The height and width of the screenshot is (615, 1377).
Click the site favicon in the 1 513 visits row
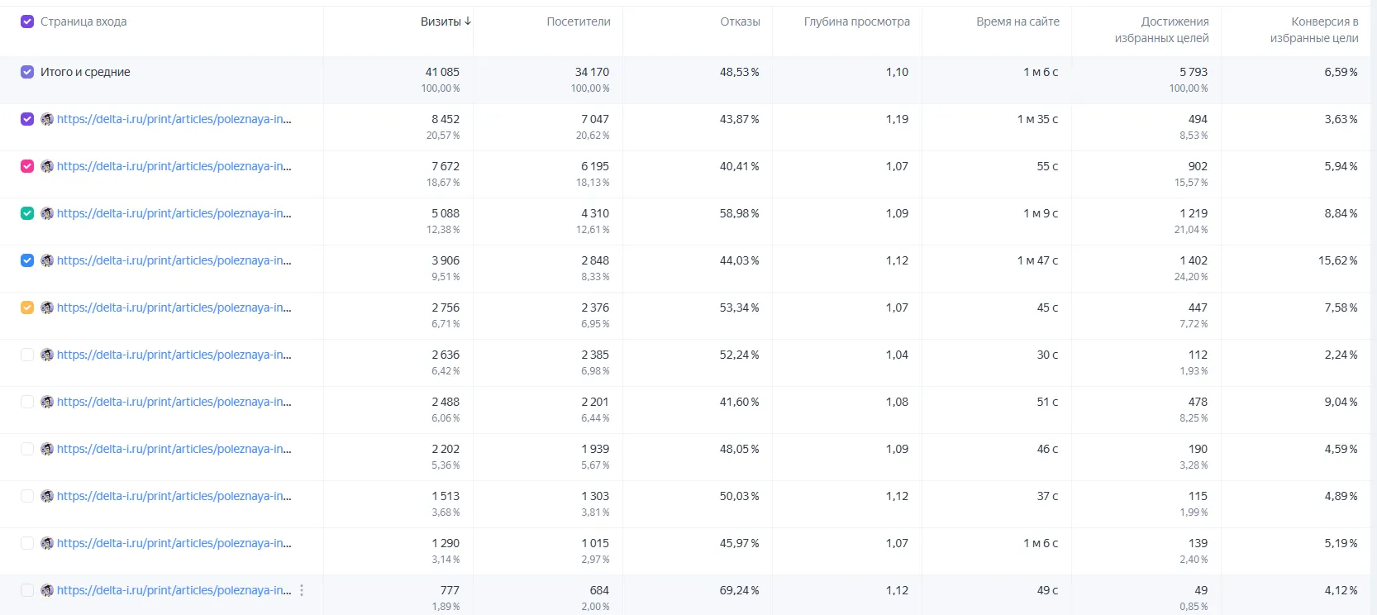(x=47, y=496)
